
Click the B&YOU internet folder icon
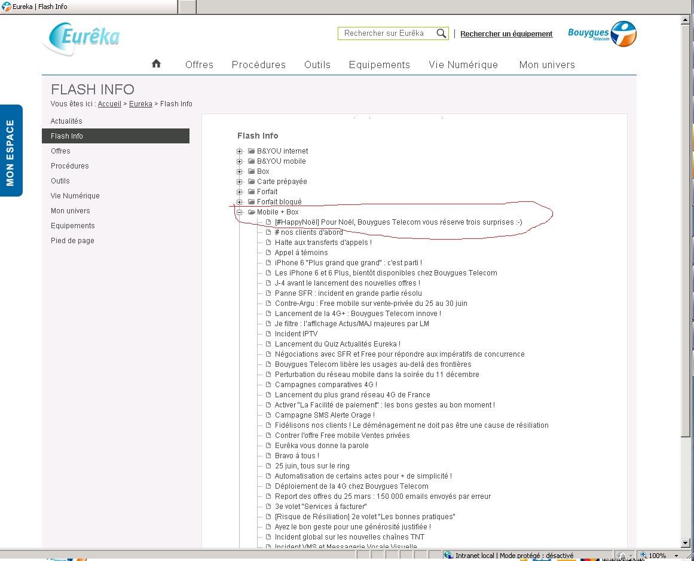coord(252,151)
